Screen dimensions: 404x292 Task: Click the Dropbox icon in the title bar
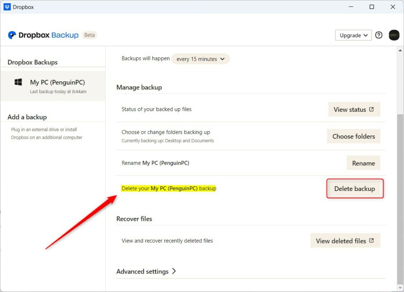click(7, 7)
